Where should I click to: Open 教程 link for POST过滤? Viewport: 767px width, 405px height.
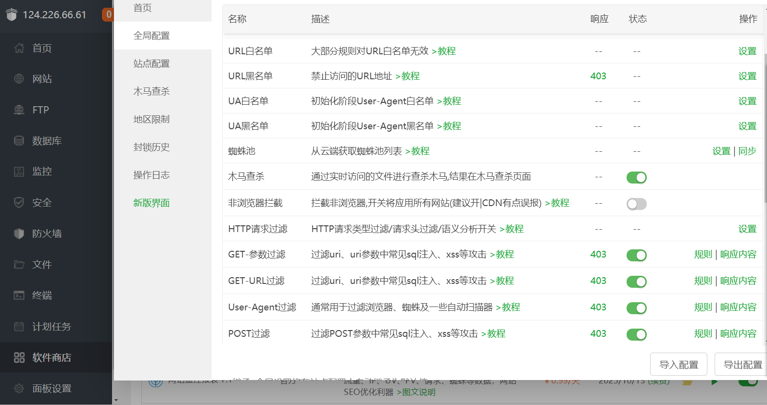tap(493, 333)
